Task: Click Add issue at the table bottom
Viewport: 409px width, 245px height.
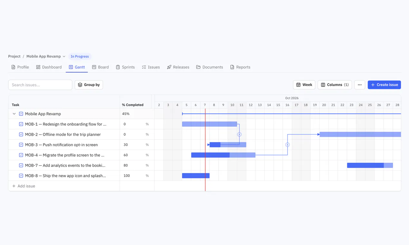Action: (24, 186)
